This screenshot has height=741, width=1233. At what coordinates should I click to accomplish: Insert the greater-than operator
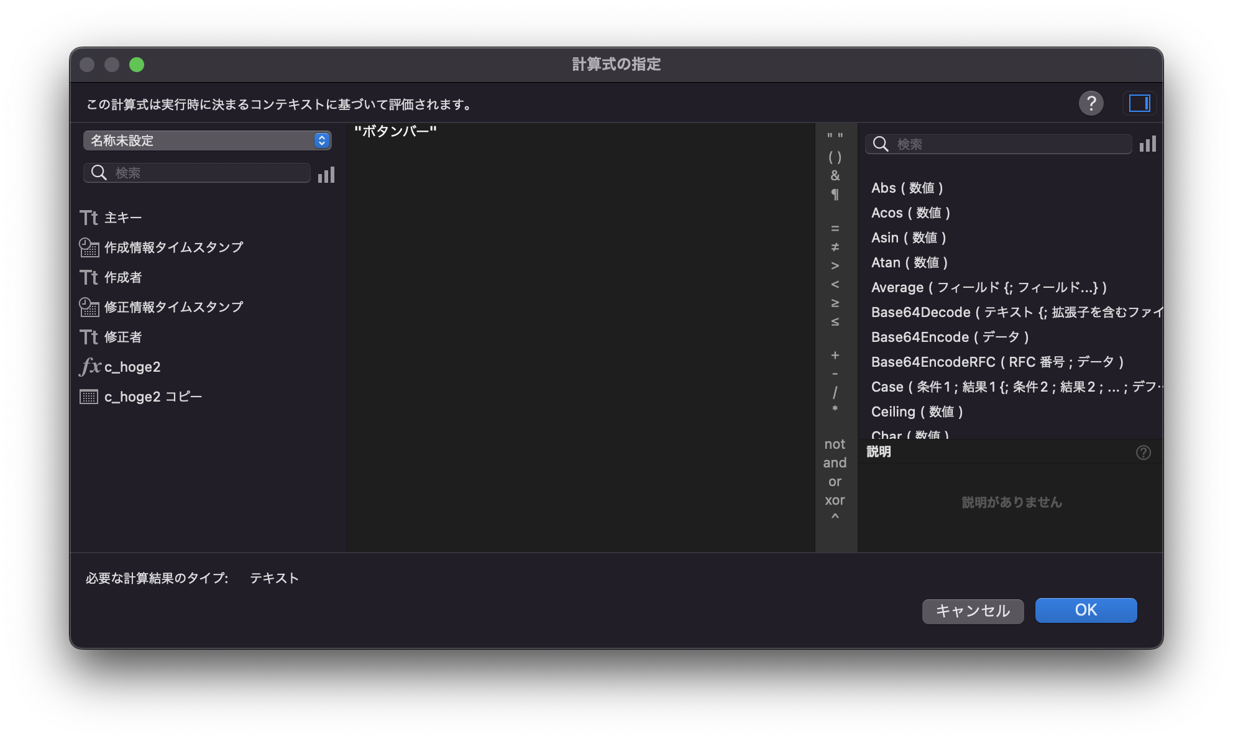835,266
